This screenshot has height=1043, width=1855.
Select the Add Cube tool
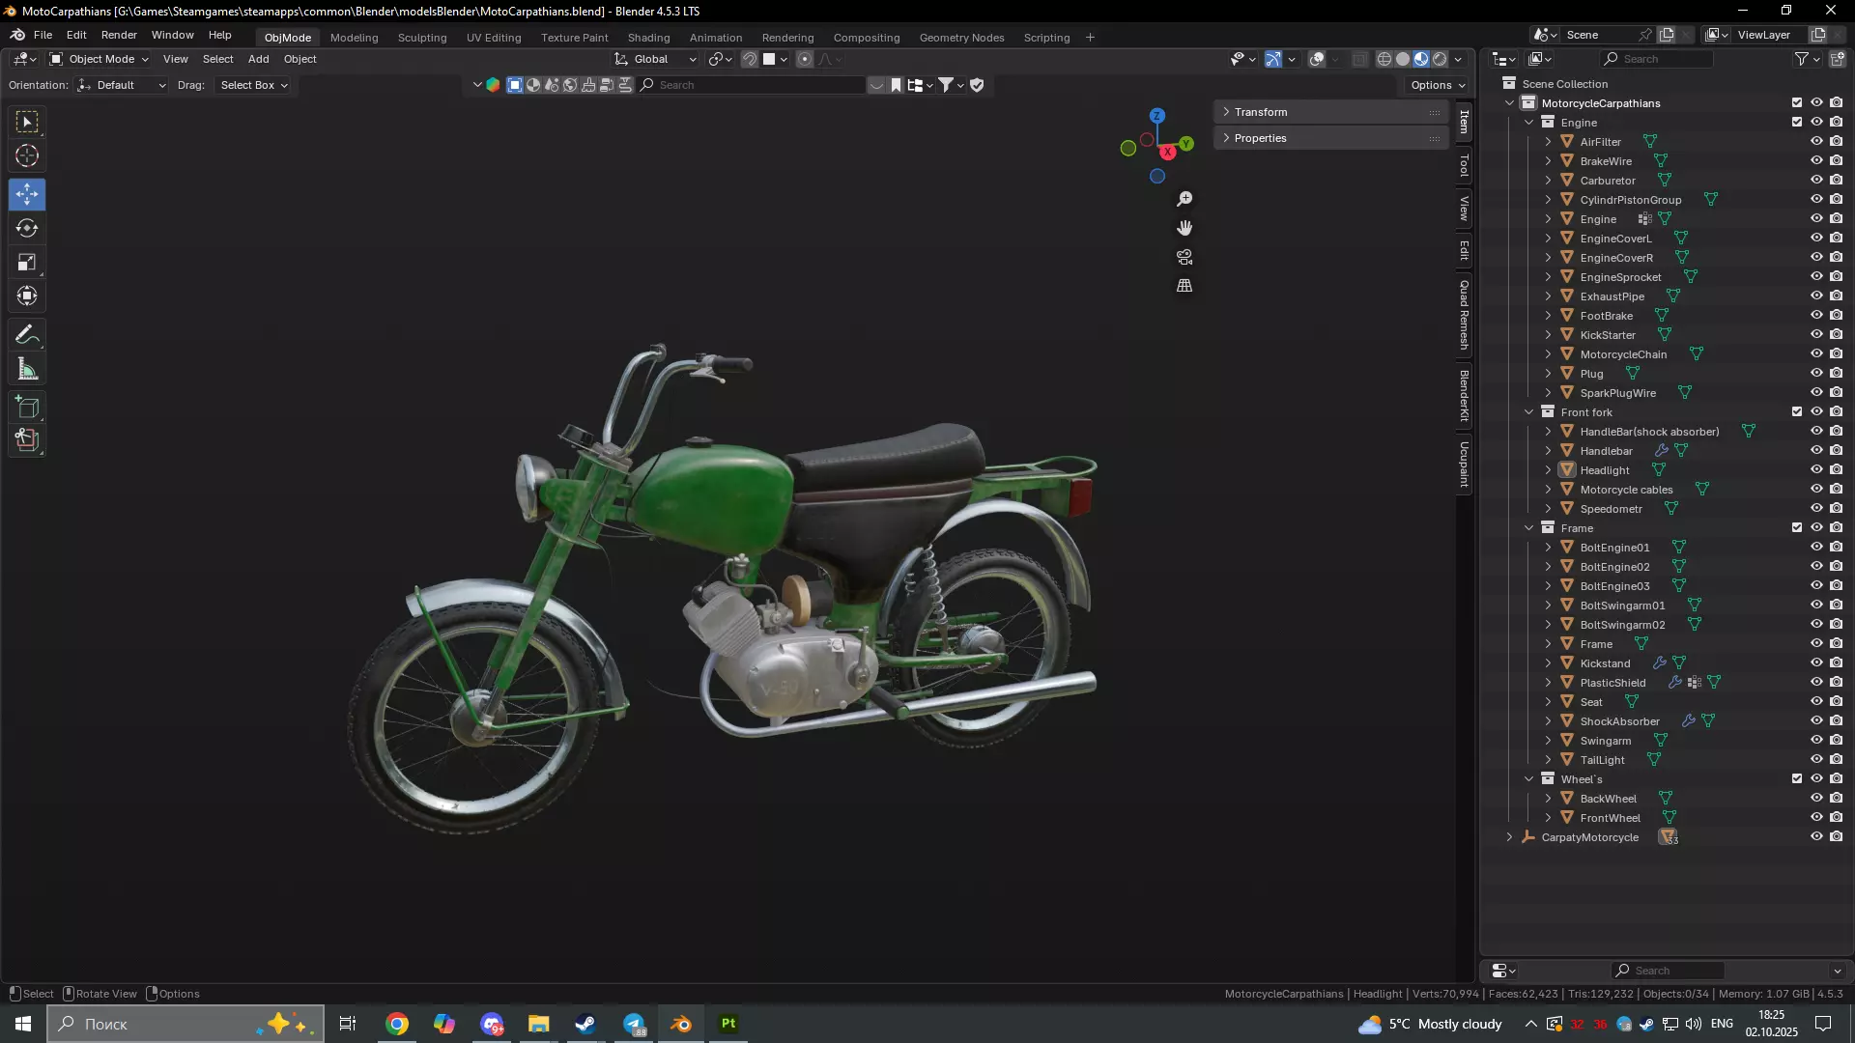[27, 408]
